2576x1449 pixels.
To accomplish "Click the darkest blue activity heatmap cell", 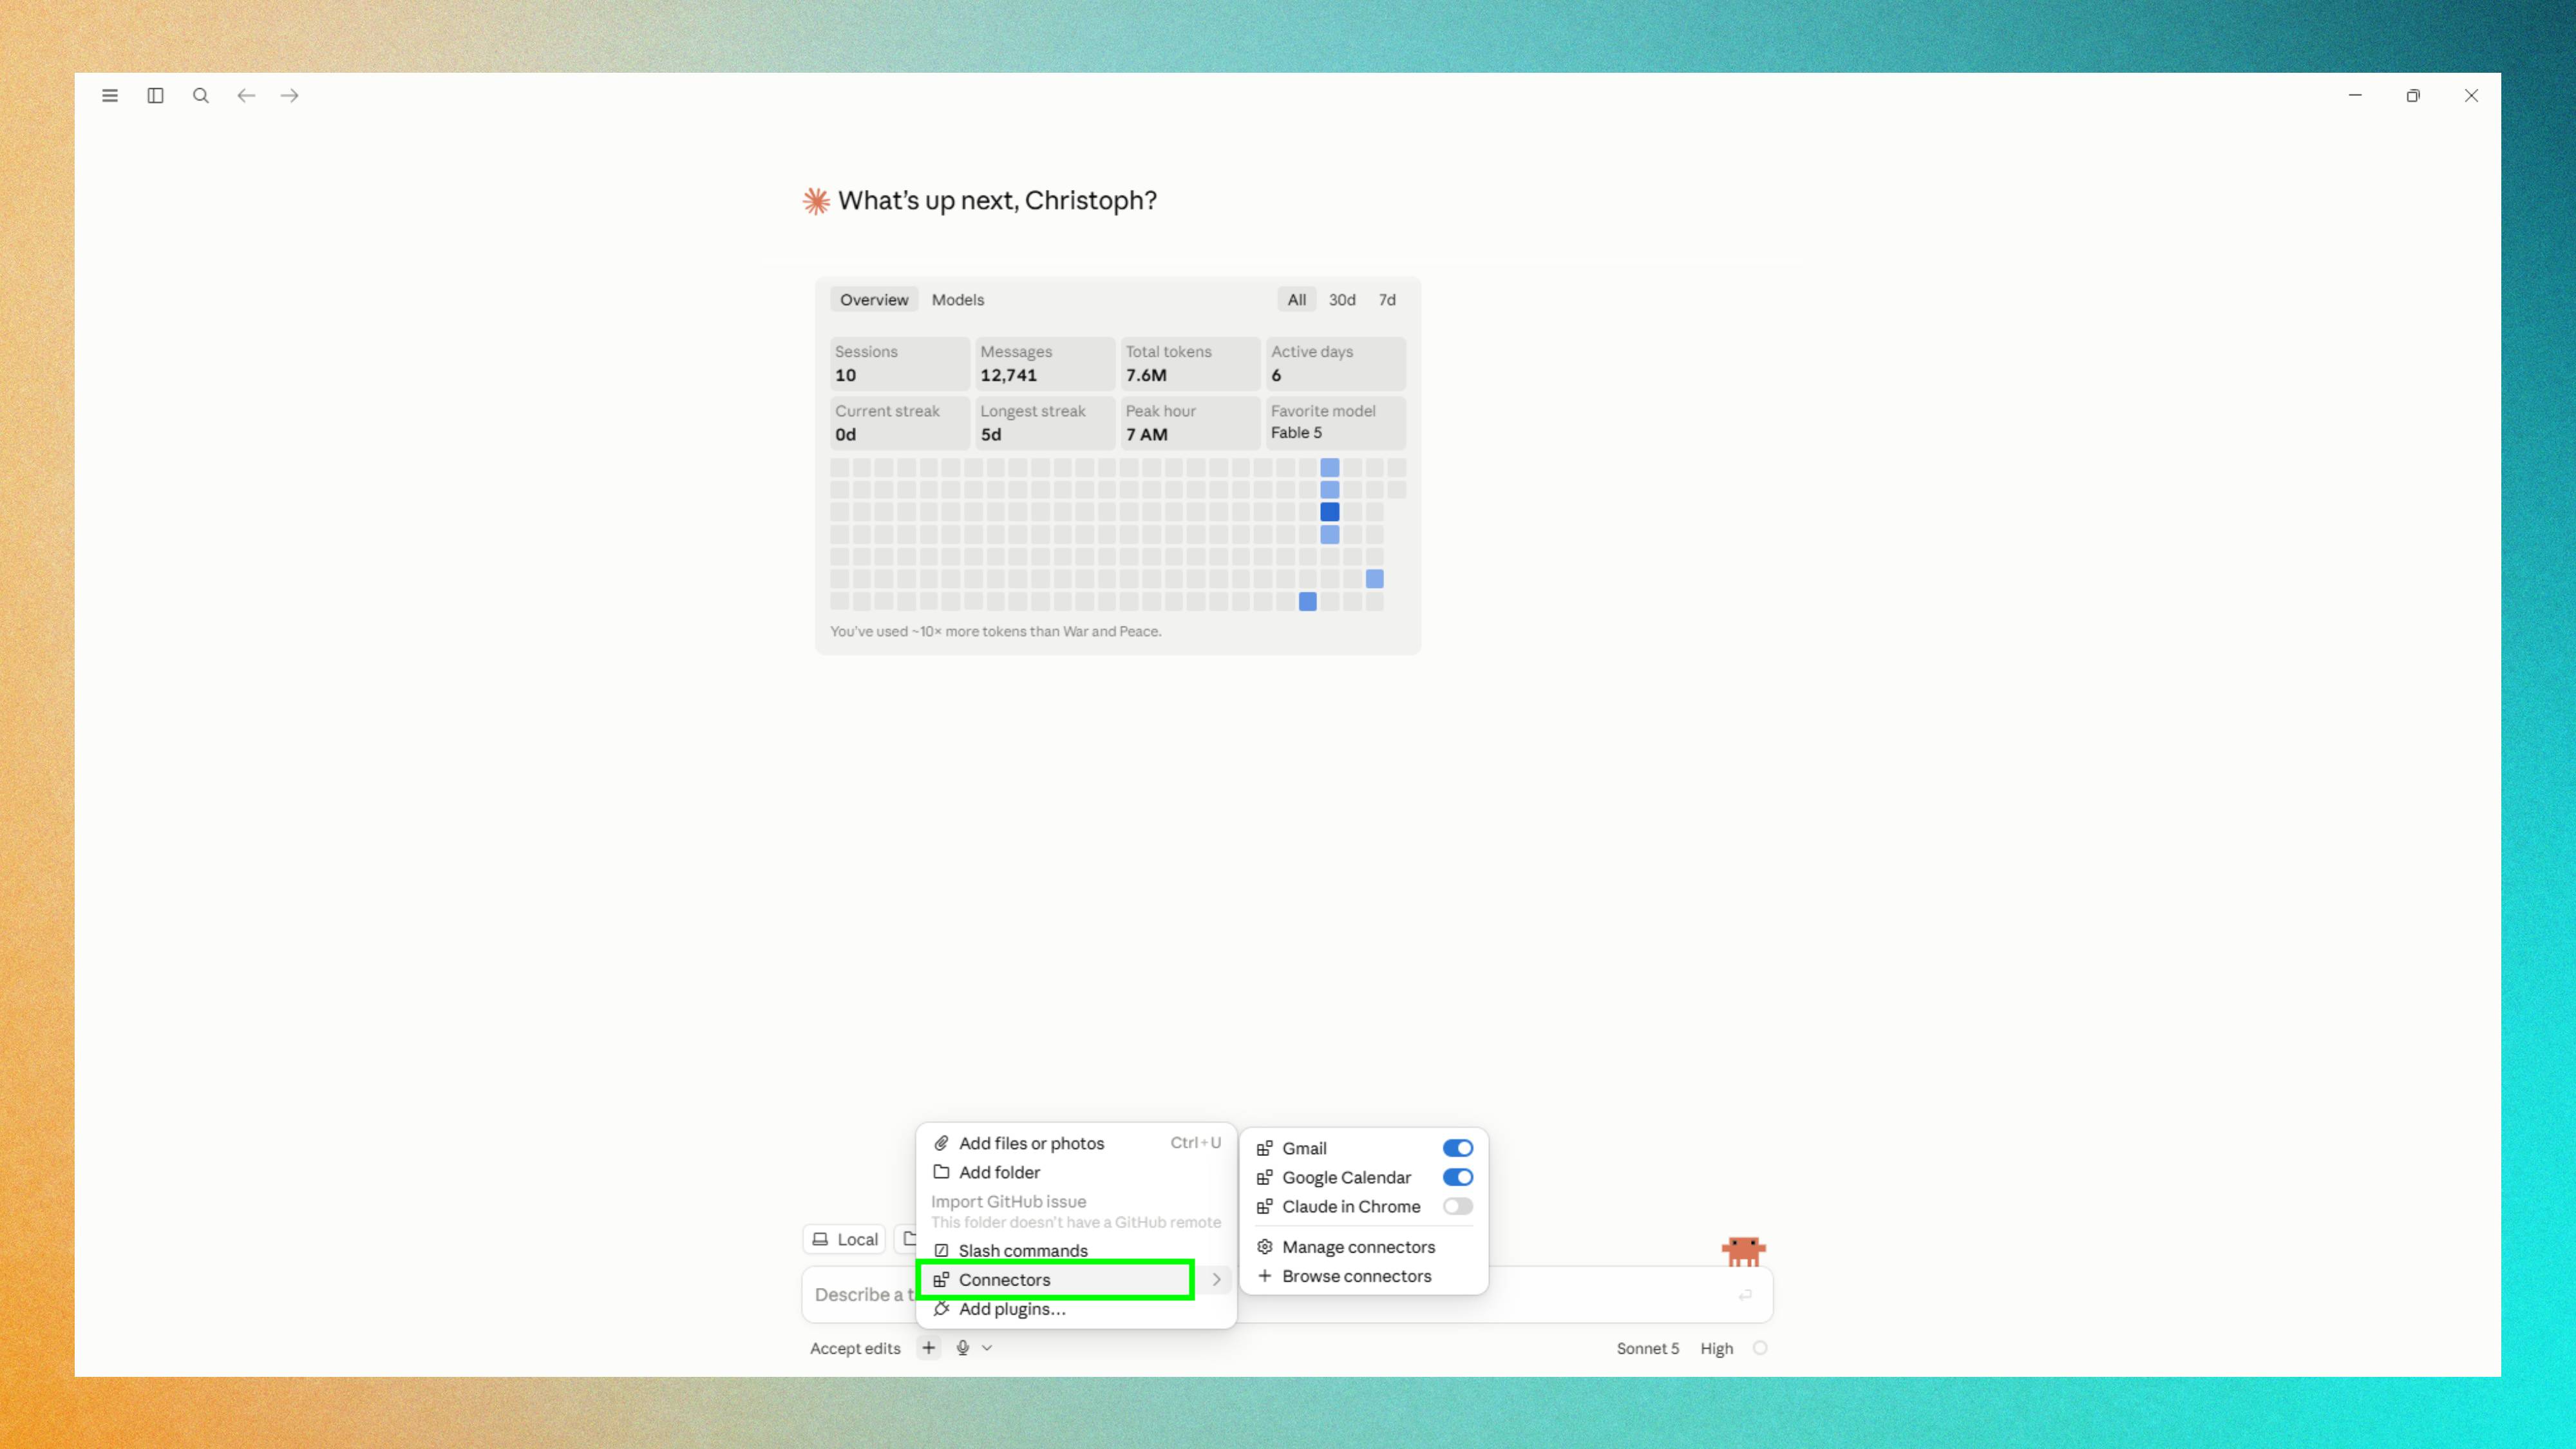I will (x=1329, y=512).
